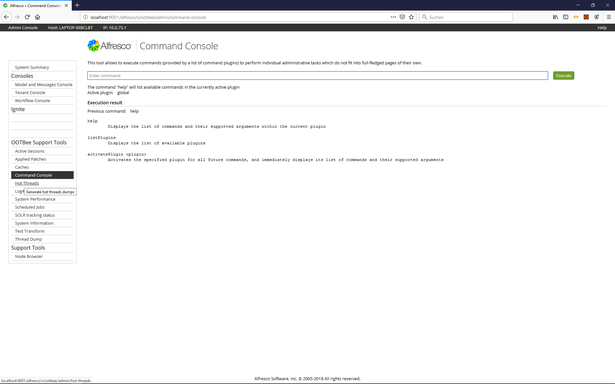Expand the OOTBee Support Tools section

coord(38,142)
